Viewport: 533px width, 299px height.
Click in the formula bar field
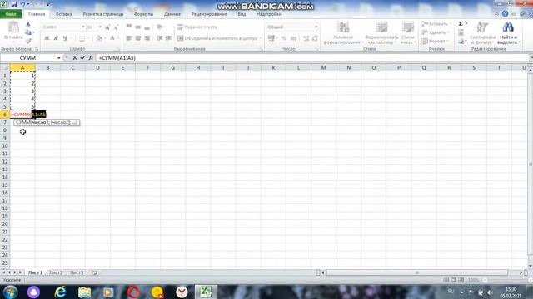(313, 58)
